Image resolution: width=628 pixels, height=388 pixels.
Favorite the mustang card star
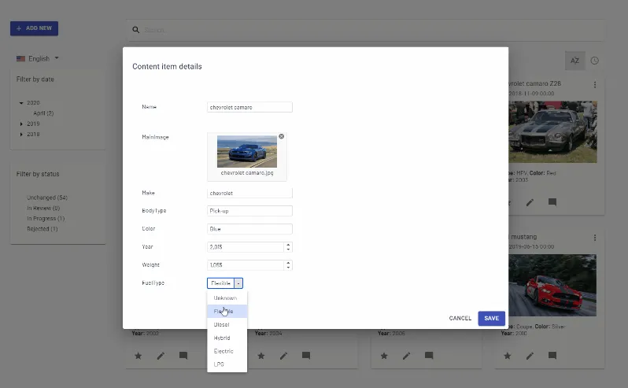click(508, 356)
